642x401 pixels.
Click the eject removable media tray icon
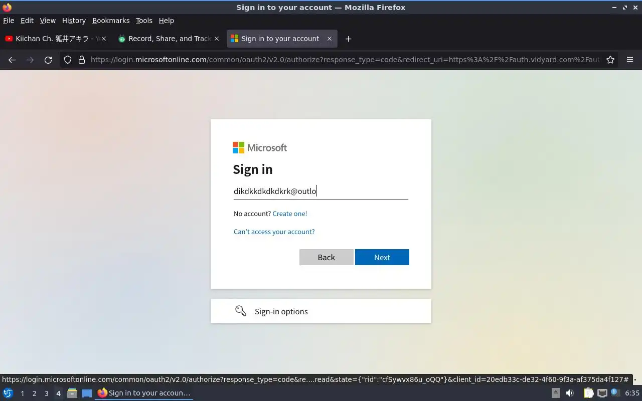click(556, 393)
